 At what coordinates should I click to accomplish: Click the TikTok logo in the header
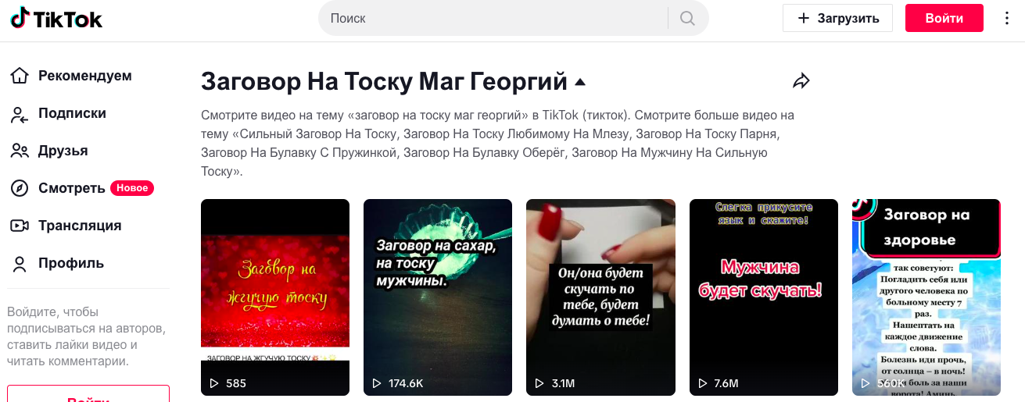[56, 18]
